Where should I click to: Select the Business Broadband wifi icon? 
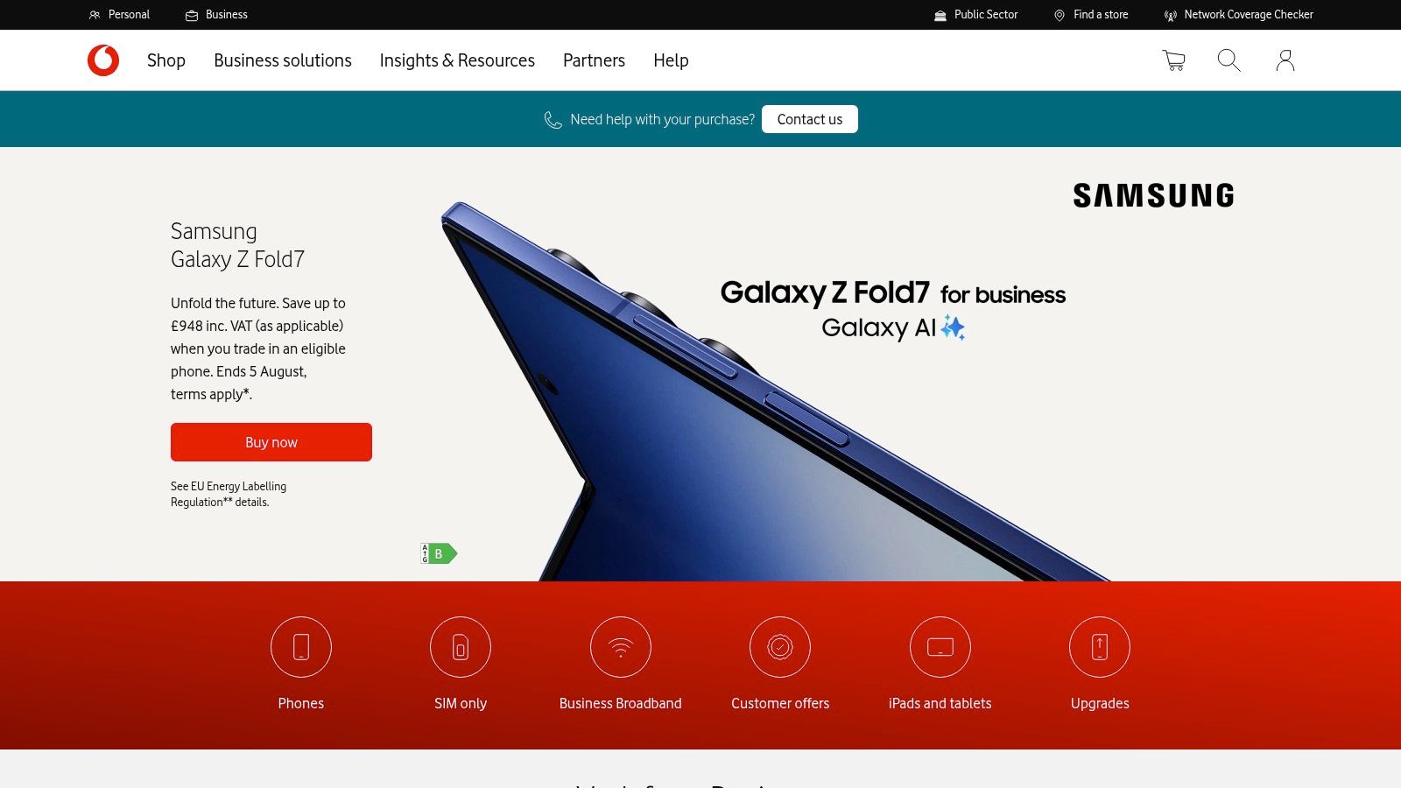(x=621, y=647)
